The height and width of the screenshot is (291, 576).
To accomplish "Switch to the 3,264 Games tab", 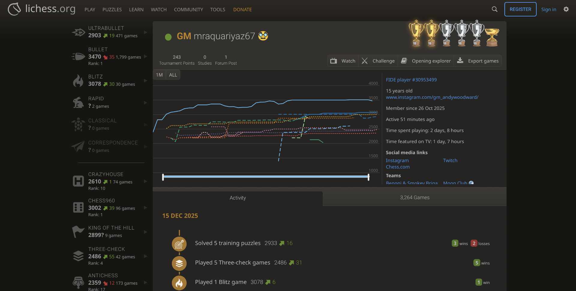I will (414, 197).
